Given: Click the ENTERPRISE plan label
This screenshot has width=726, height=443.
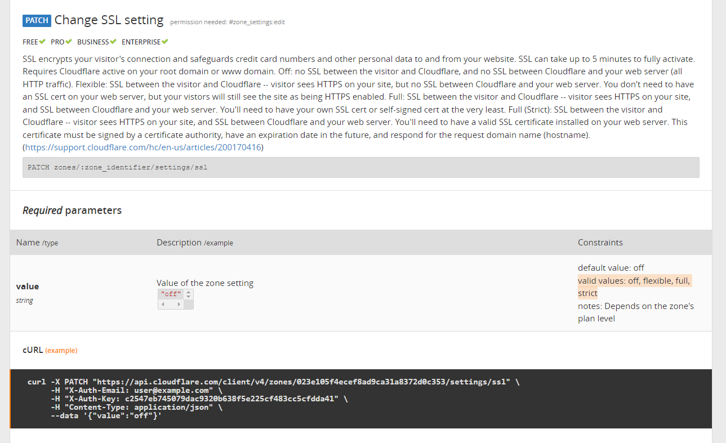Looking at the screenshot, I should 141,42.
